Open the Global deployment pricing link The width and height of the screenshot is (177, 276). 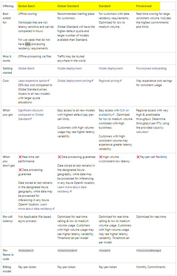(x=74, y=81)
